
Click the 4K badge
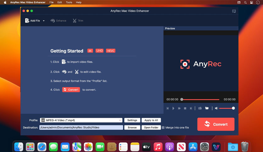(x=90, y=51)
